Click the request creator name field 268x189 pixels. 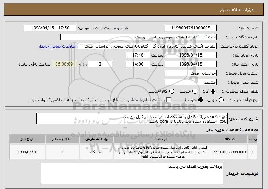(147, 46)
